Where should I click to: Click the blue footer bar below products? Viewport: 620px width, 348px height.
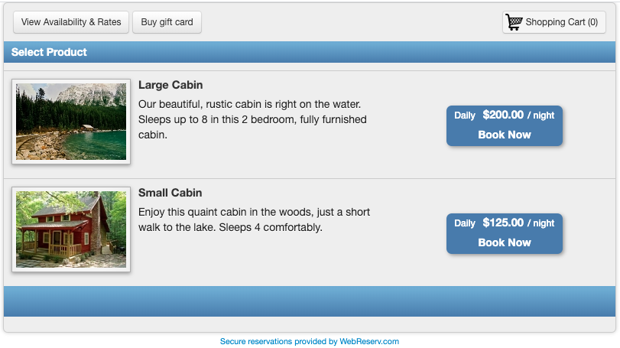tap(310, 301)
